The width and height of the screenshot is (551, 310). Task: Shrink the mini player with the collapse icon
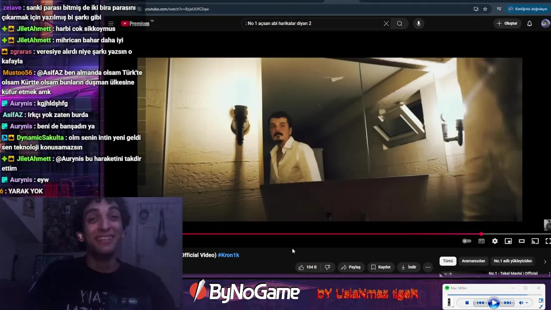541,306
